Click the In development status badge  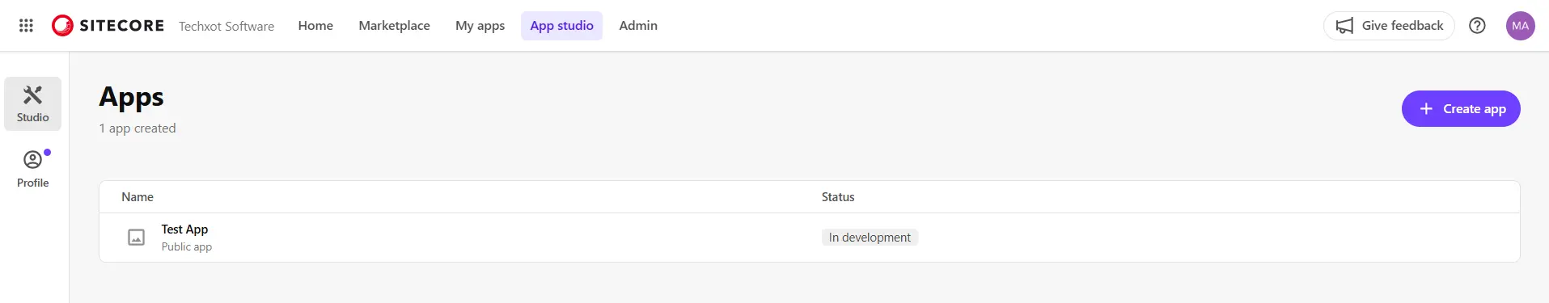coord(870,238)
